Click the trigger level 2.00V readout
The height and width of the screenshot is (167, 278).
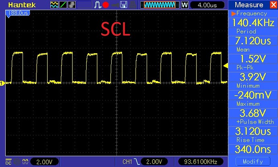(154, 162)
